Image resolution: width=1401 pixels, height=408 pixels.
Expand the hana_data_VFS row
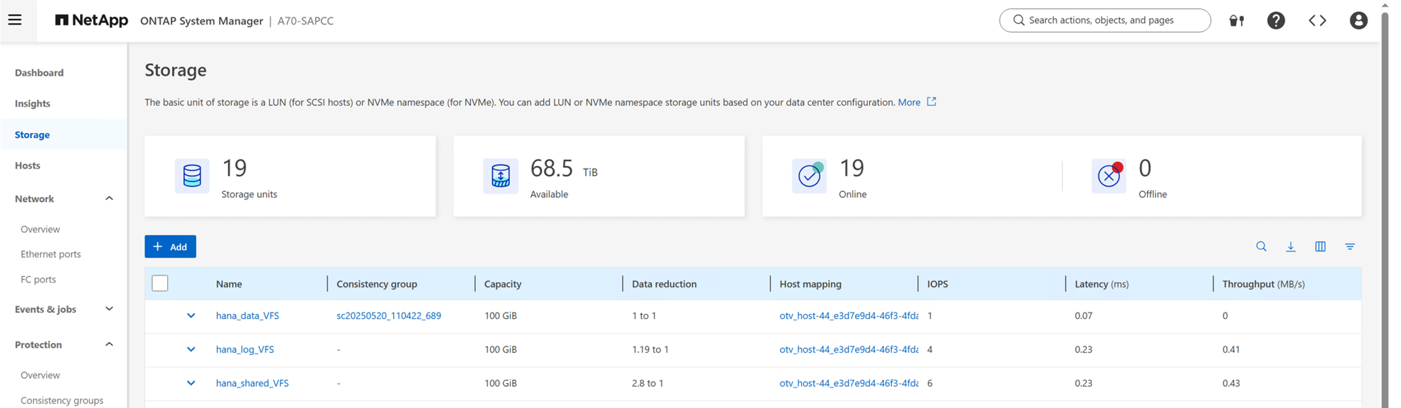coord(191,315)
